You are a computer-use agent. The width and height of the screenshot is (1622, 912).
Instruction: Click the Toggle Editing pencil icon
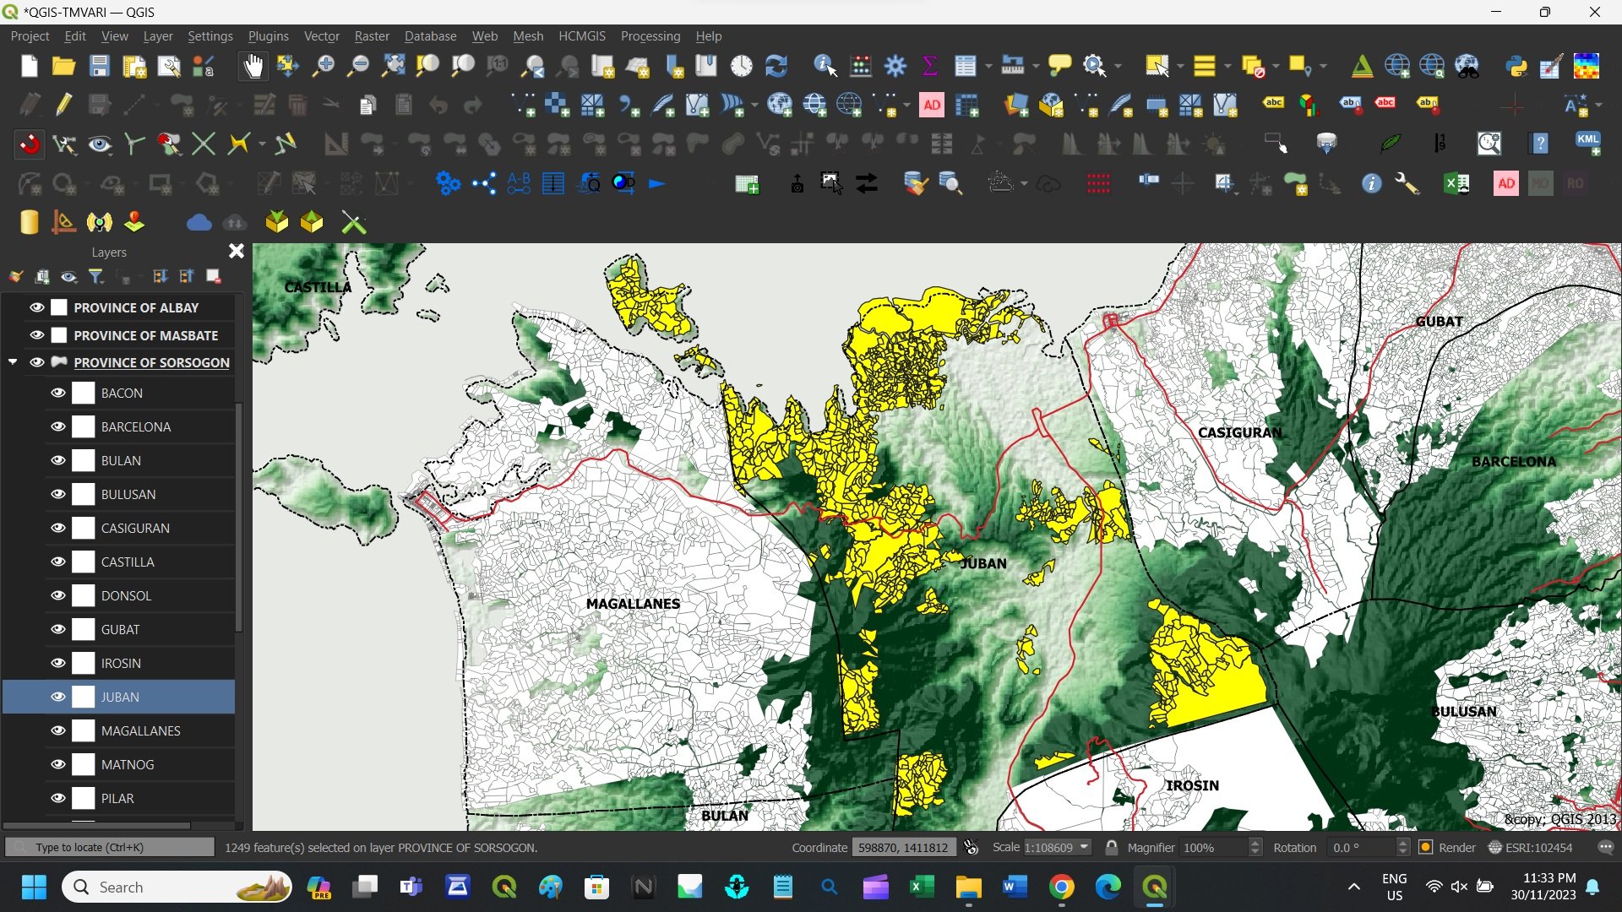63,105
